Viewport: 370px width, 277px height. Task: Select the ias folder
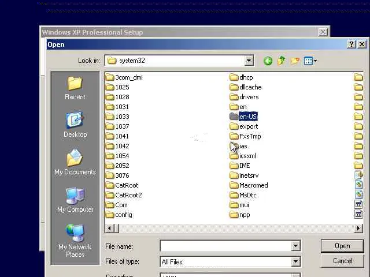click(x=239, y=146)
